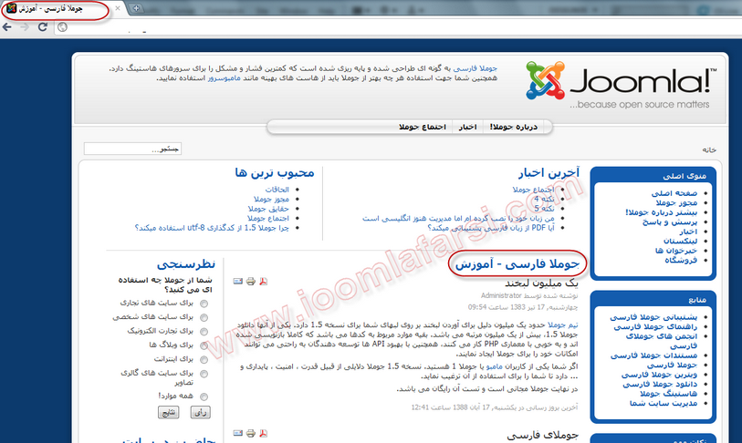Image resolution: width=742 pixels, height=443 pixels.
Task: Open پشتیبانی جوملا فارسی in resources
Action: click(x=653, y=317)
